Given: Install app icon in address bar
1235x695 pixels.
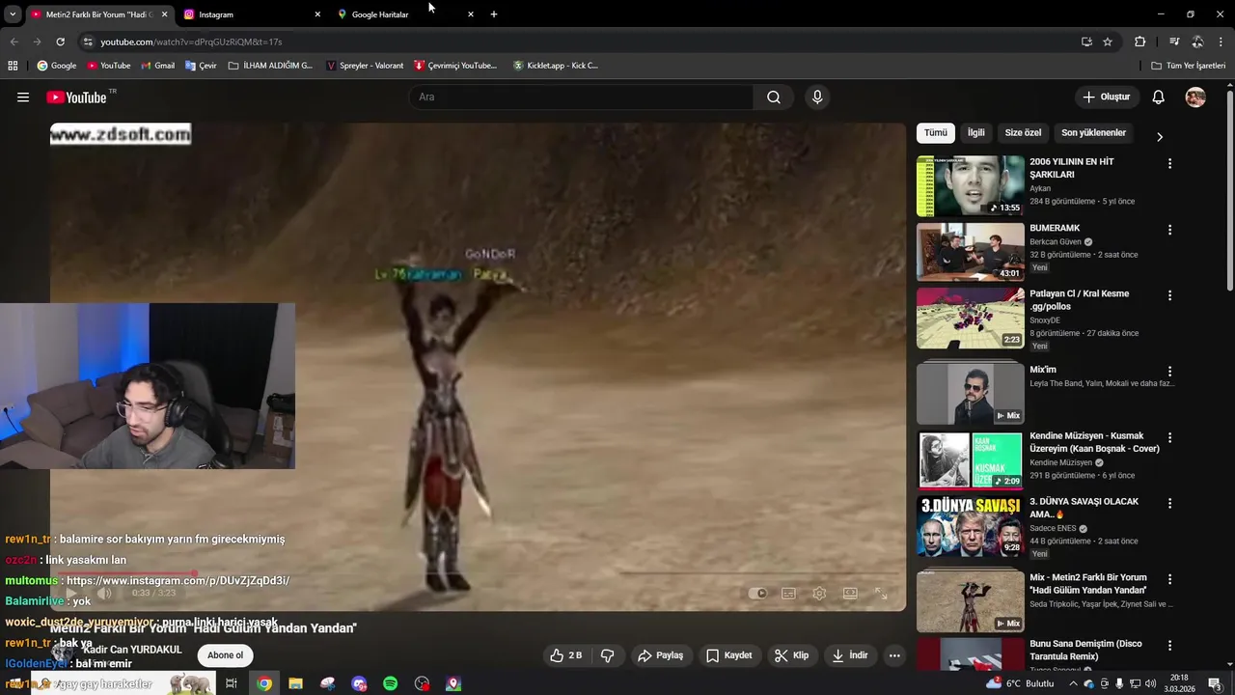Looking at the screenshot, I should click(x=1086, y=42).
